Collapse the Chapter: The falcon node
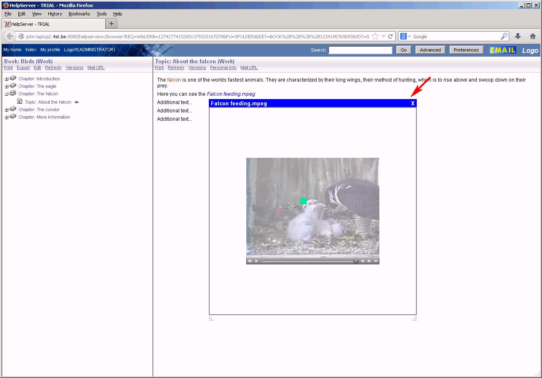 pos(7,94)
